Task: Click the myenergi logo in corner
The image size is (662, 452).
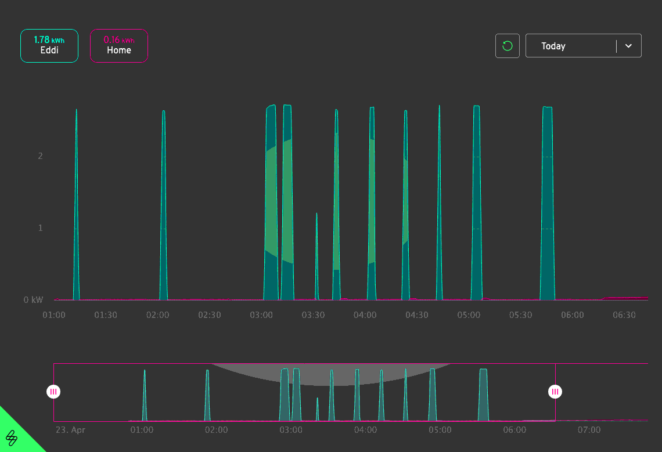Action: coord(12,437)
